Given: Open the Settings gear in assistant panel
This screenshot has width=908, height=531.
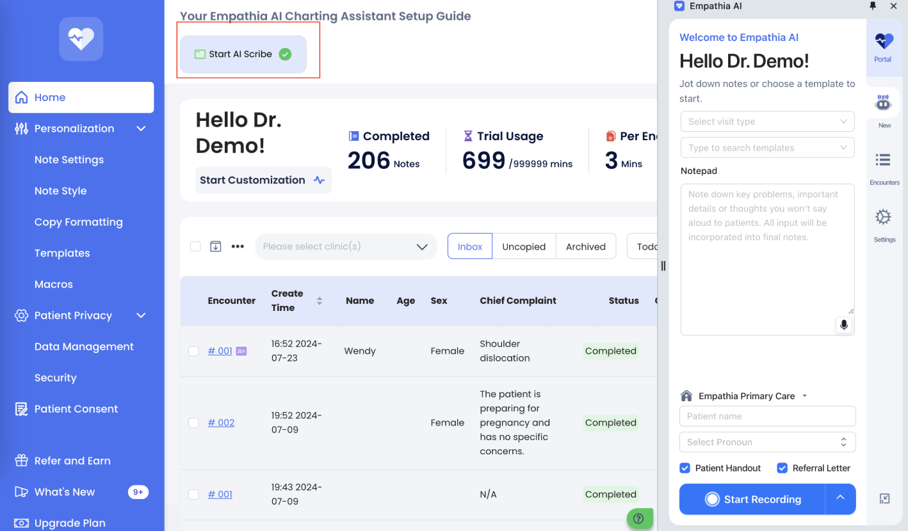Looking at the screenshot, I should pyautogui.click(x=884, y=217).
